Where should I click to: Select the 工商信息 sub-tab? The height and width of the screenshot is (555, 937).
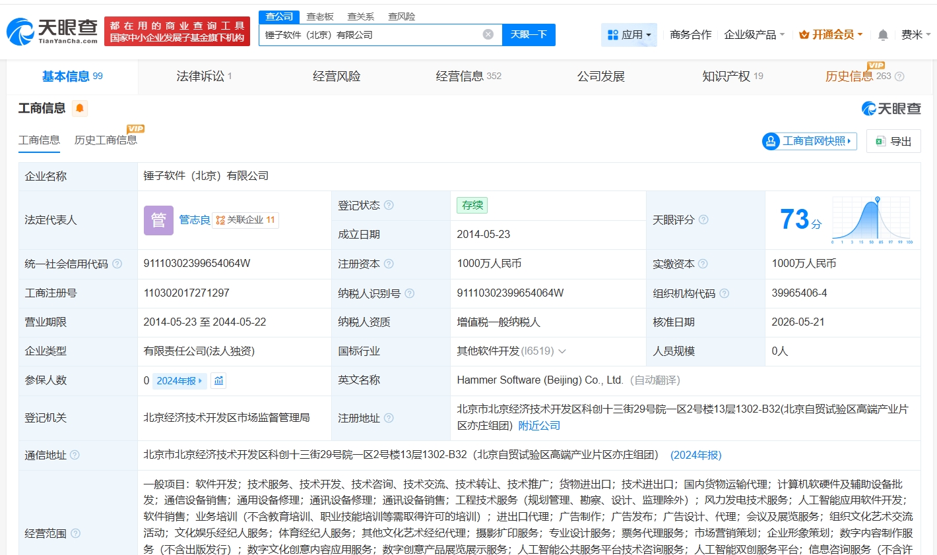pyautogui.click(x=39, y=140)
